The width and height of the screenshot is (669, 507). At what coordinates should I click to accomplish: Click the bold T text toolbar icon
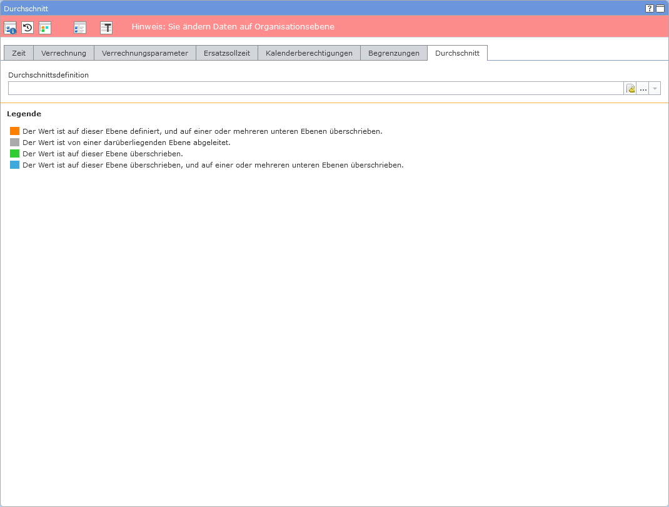pyautogui.click(x=106, y=28)
